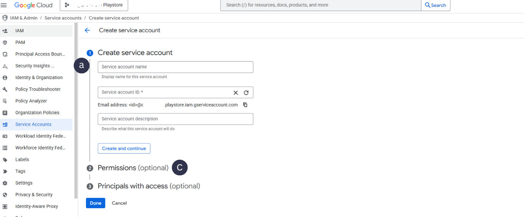The image size is (524, 217).
Task: Focus the Service account name field
Action: (x=175, y=67)
